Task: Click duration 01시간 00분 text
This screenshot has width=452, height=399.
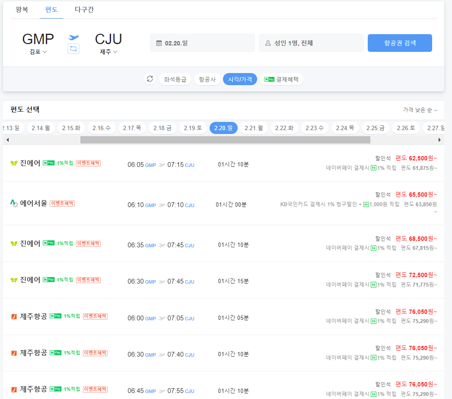Action: (x=231, y=205)
